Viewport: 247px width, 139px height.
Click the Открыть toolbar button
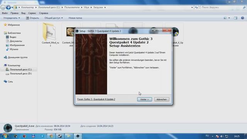coord(32,18)
